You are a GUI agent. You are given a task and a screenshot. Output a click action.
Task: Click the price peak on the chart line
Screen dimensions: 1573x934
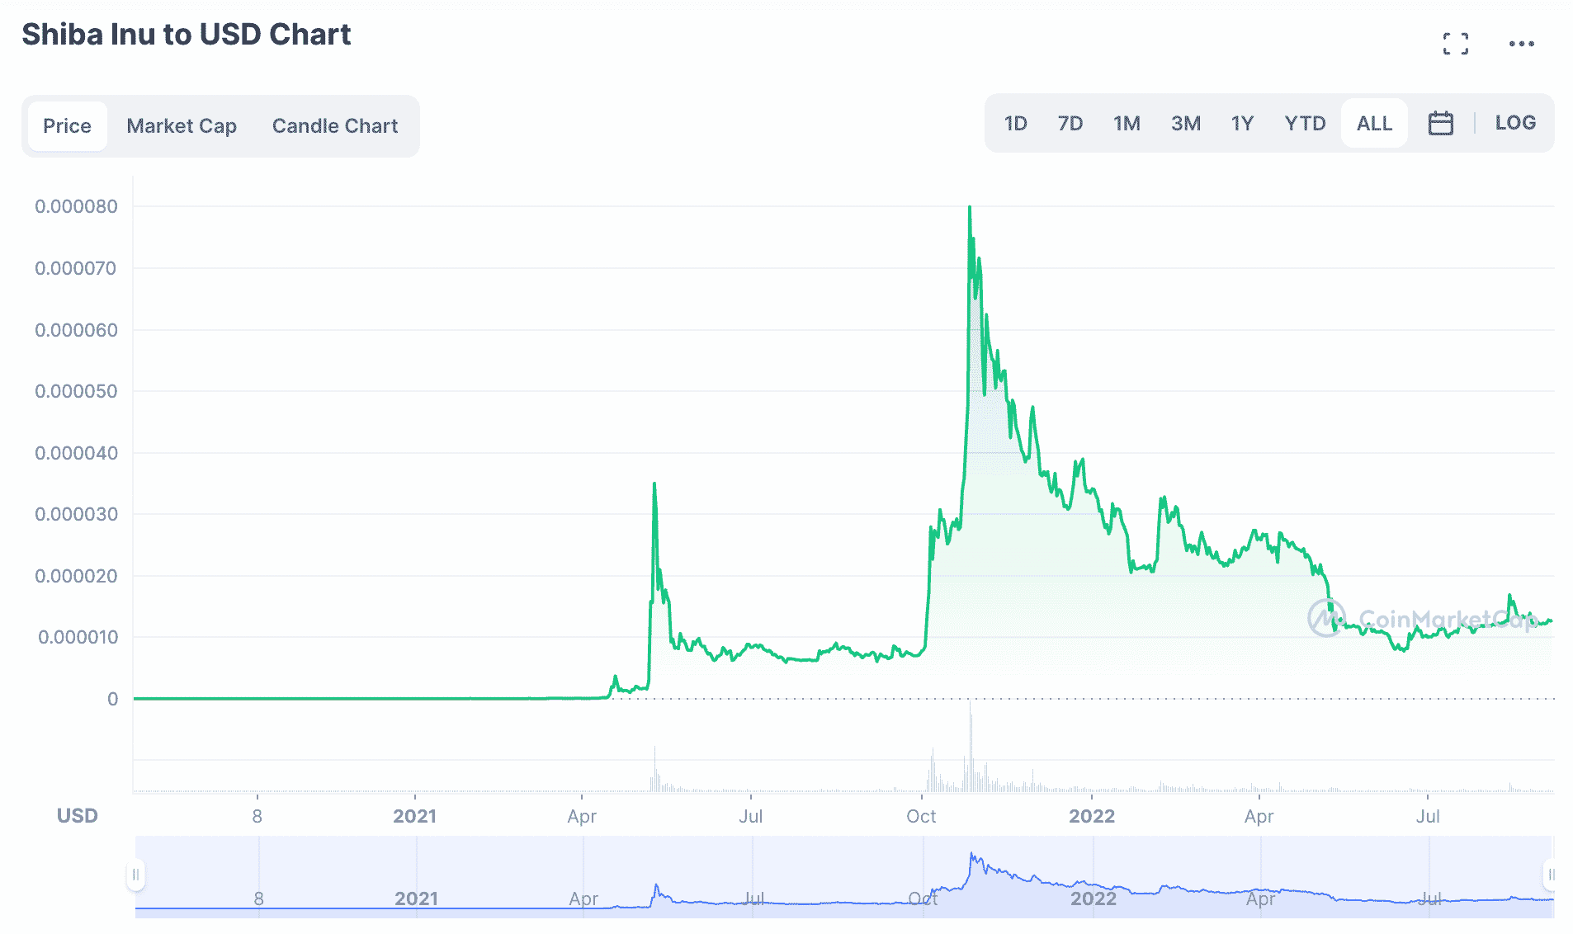(970, 208)
